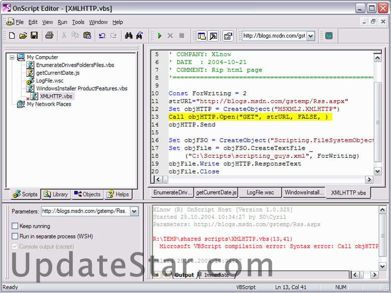The image size is (391, 293).
Task: Select the XMLHTTP.vbs document tab
Action: tap(348, 193)
